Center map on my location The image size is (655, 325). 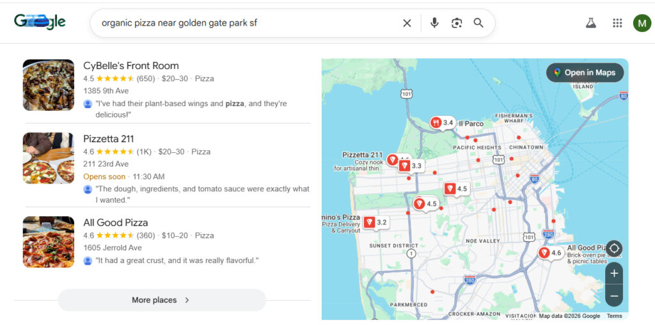[x=613, y=248]
